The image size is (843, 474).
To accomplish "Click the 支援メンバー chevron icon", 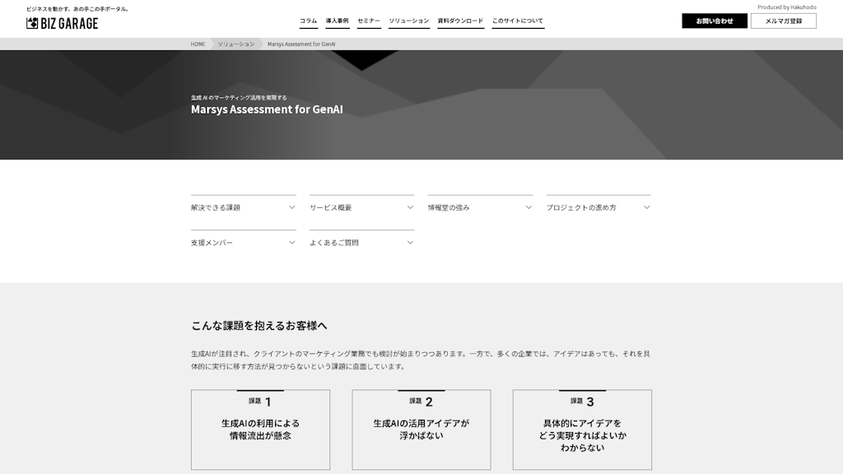I will (x=291, y=243).
